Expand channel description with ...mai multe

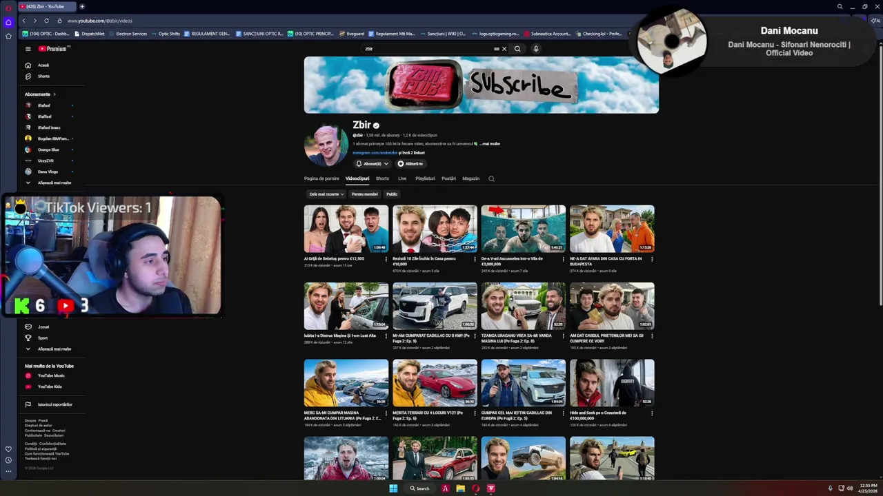pos(490,144)
